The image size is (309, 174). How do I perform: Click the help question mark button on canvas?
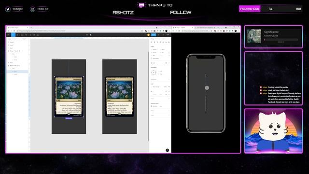click(168, 150)
